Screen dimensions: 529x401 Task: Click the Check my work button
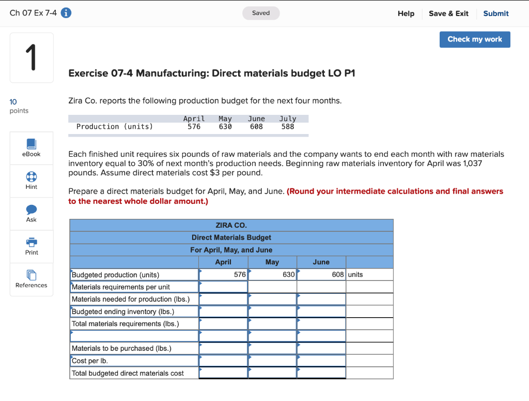point(474,39)
